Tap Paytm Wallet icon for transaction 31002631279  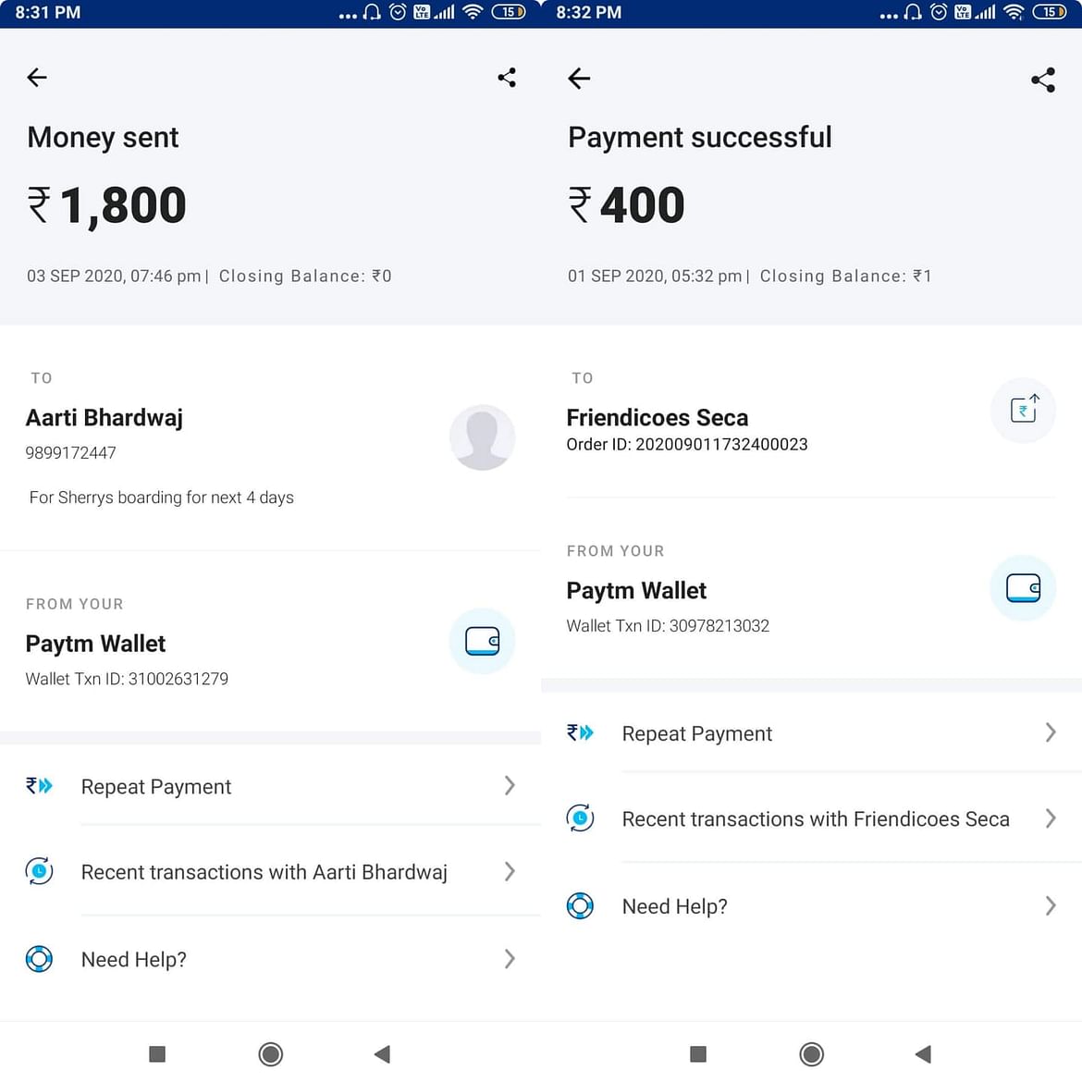[482, 640]
